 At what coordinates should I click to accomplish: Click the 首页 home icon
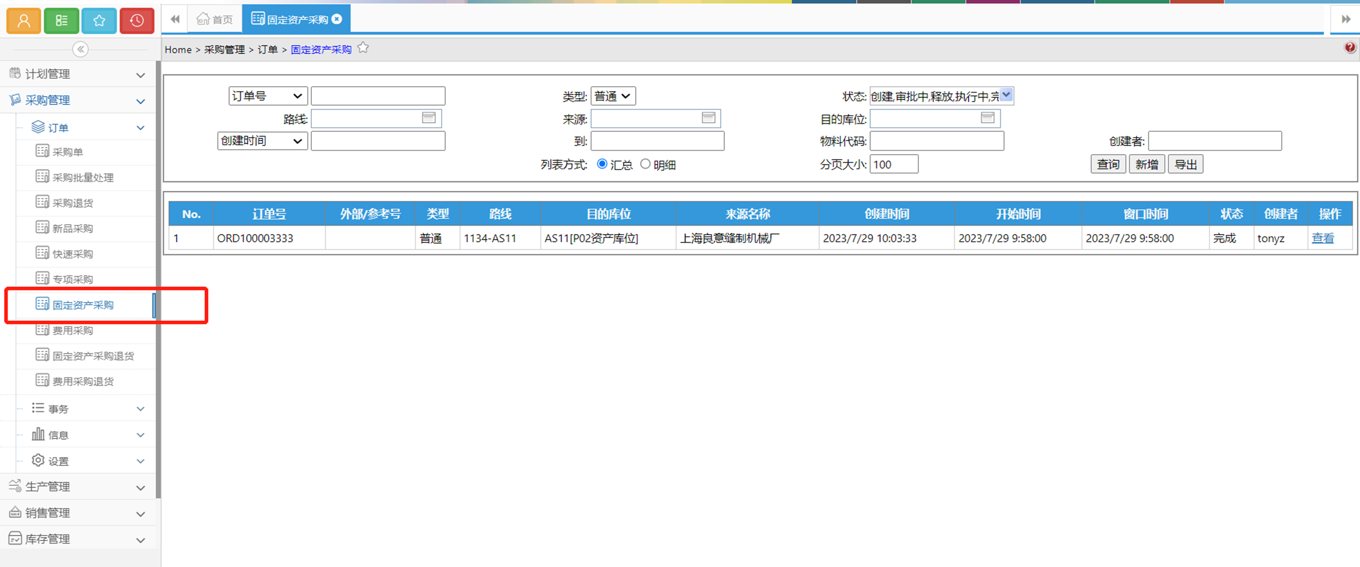coord(203,19)
